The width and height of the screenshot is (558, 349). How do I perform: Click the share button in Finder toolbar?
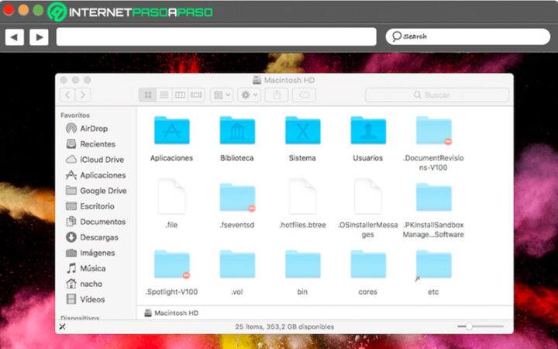tap(276, 95)
